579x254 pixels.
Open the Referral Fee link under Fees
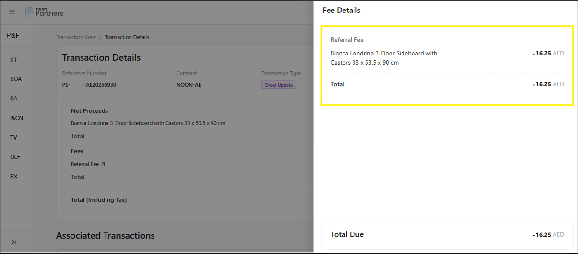tap(85, 164)
